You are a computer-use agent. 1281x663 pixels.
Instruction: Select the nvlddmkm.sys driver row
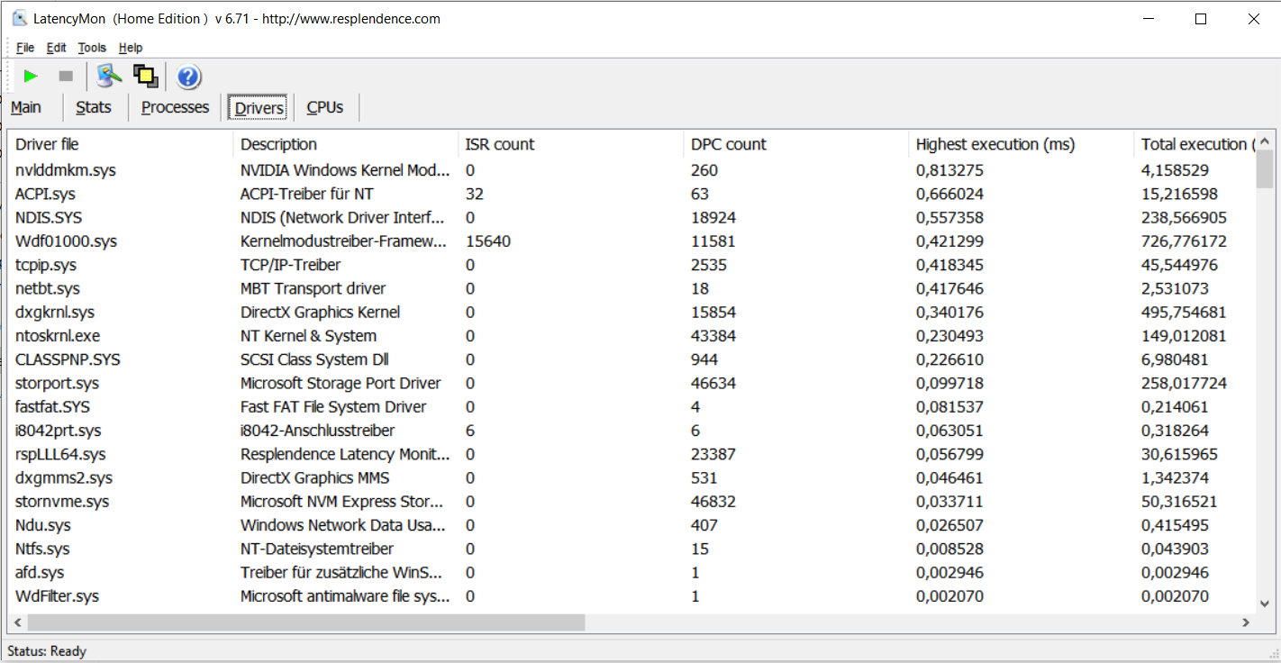point(66,170)
